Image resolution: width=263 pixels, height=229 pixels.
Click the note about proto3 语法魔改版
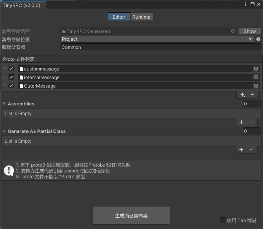pos(73,165)
